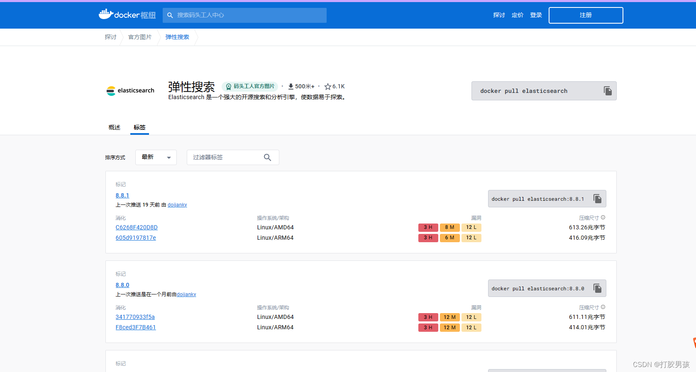Open 探讨 in the top navigation
Screen dimensions: 696x372
click(x=499, y=15)
